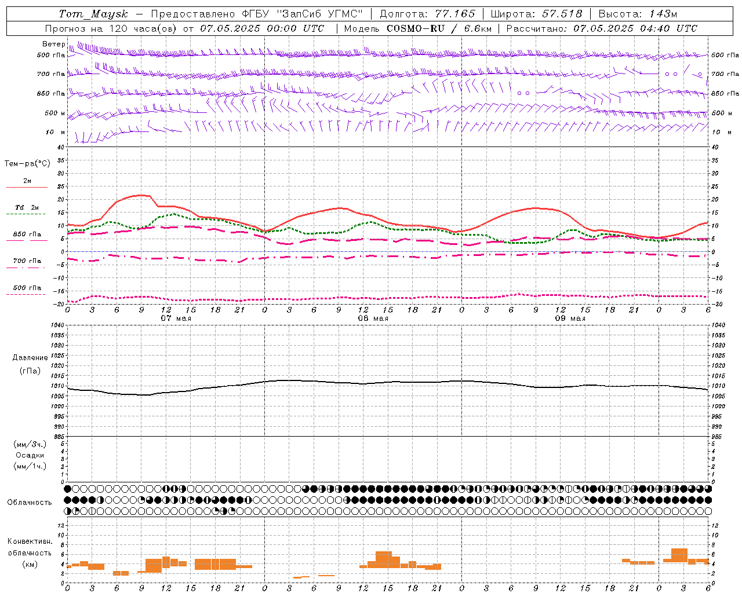Click the dashed line sample under "Td 2м"
This screenshot has width=742, height=593.
pyautogui.click(x=26, y=214)
